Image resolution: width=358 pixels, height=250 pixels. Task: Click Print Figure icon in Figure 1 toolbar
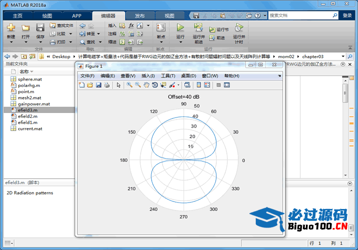coord(107,85)
